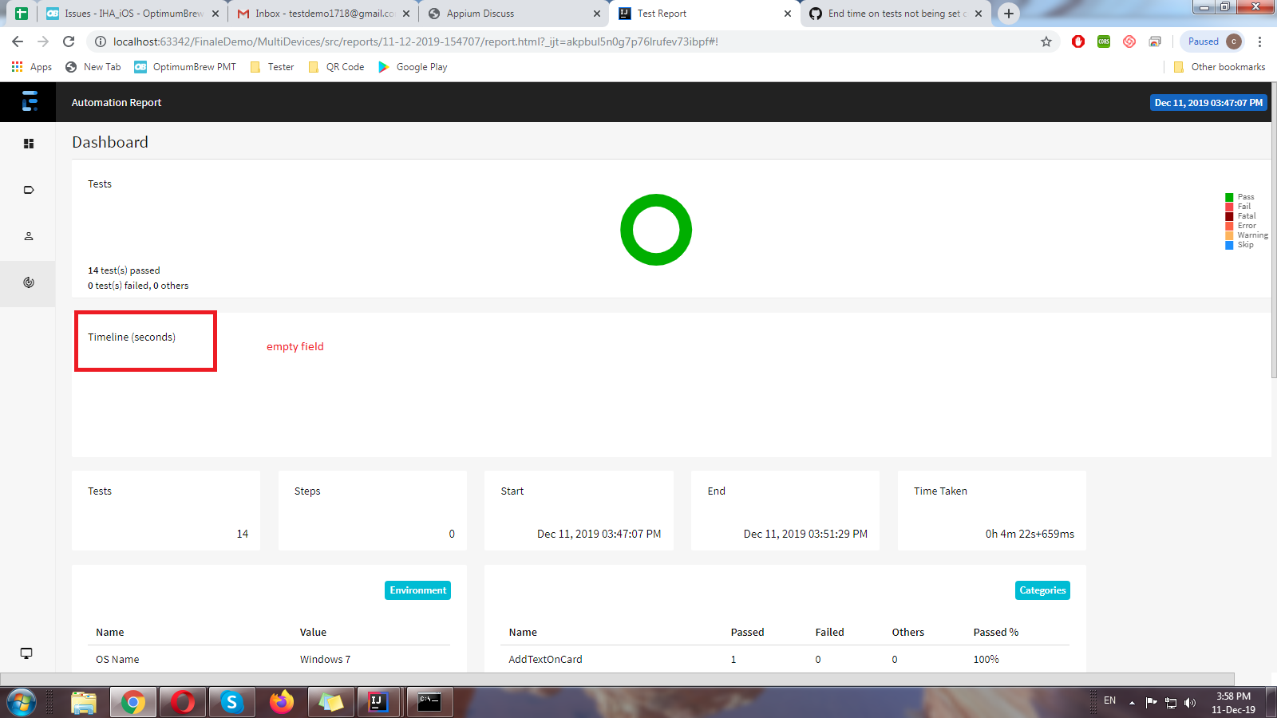The height and width of the screenshot is (718, 1277).
Task: Click the Environment badge button
Action: point(417,590)
